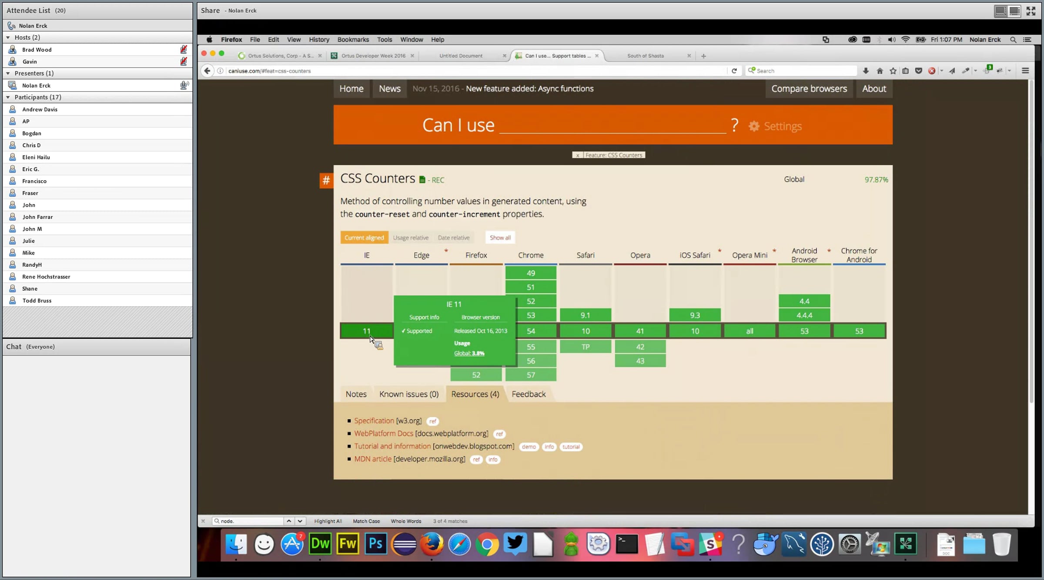Select the eyedropper toolbar icon
1044x580 pixels.
(966, 71)
